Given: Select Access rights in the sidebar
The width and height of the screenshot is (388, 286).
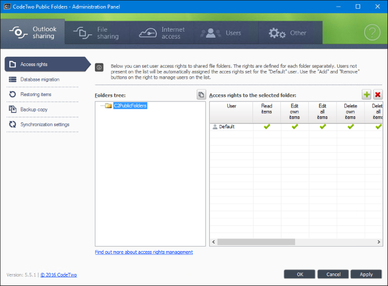Looking at the screenshot, I should (48, 64).
